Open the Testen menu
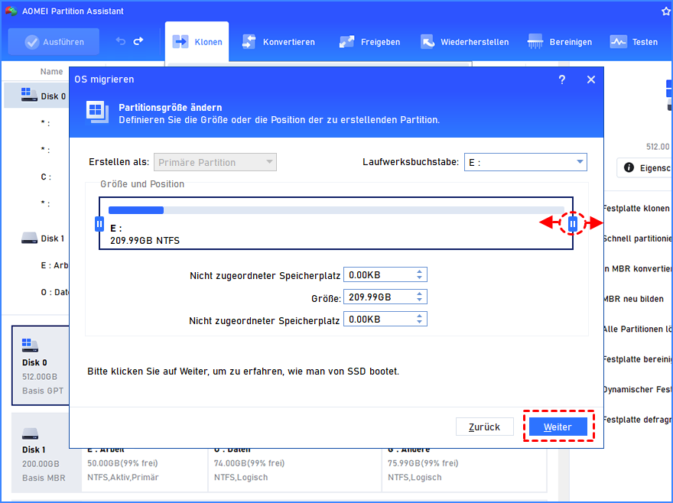This screenshot has height=503, width=673. coord(633,41)
